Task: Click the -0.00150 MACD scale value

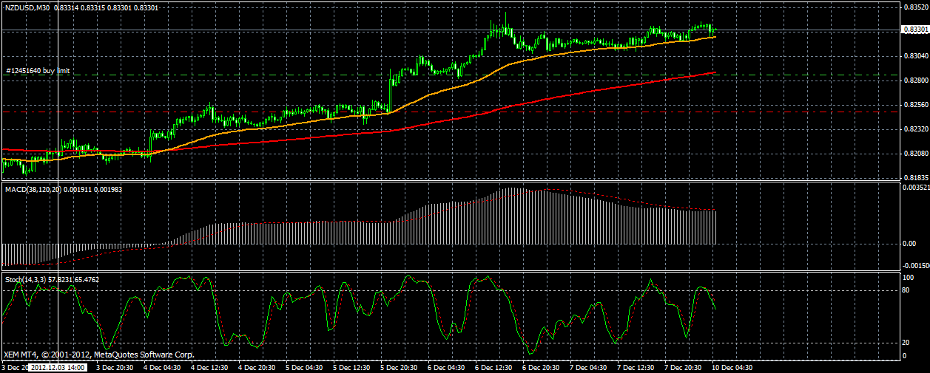Action: [x=914, y=266]
